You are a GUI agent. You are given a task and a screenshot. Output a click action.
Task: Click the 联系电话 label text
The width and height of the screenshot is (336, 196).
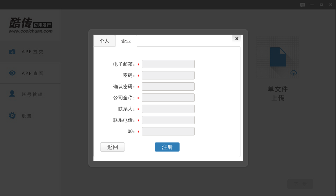124,120
